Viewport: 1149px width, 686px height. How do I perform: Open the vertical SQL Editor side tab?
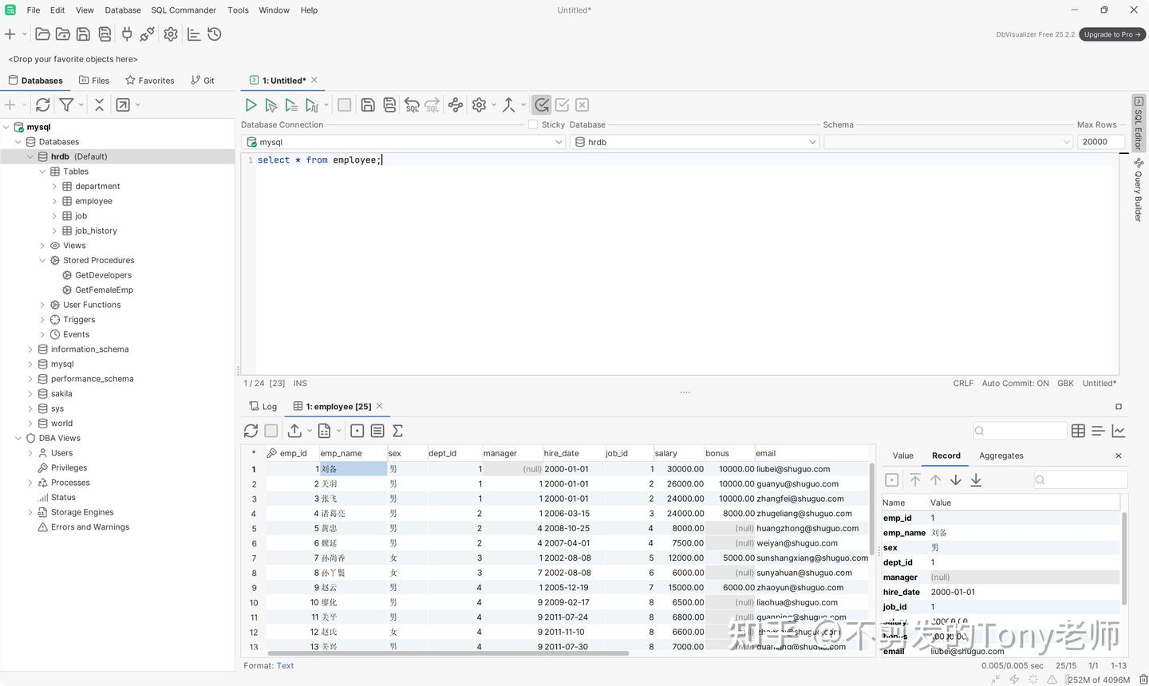(1139, 124)
